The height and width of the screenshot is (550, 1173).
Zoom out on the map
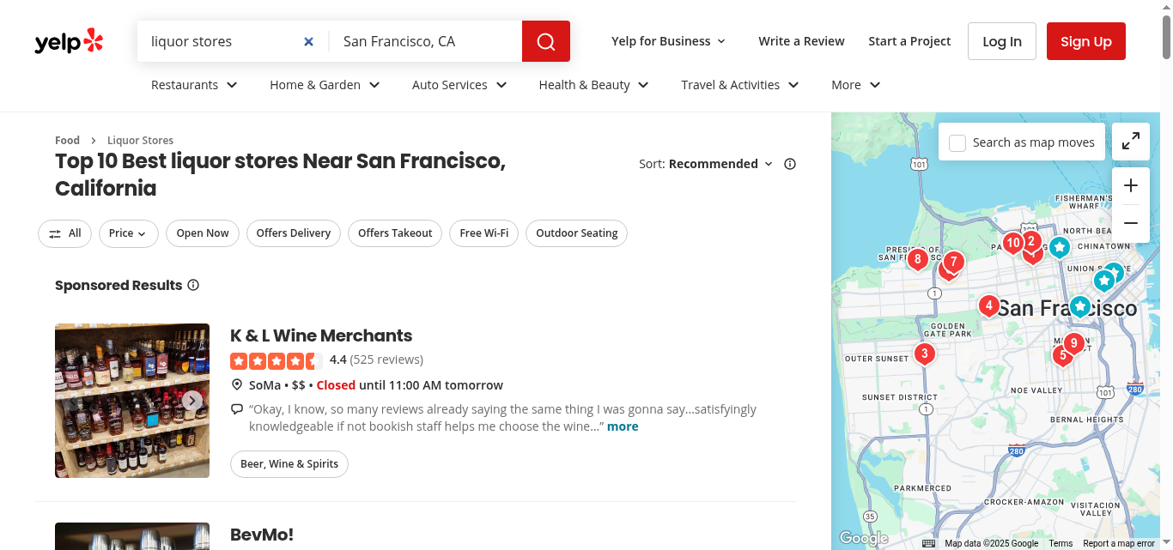coord(1131,223)
